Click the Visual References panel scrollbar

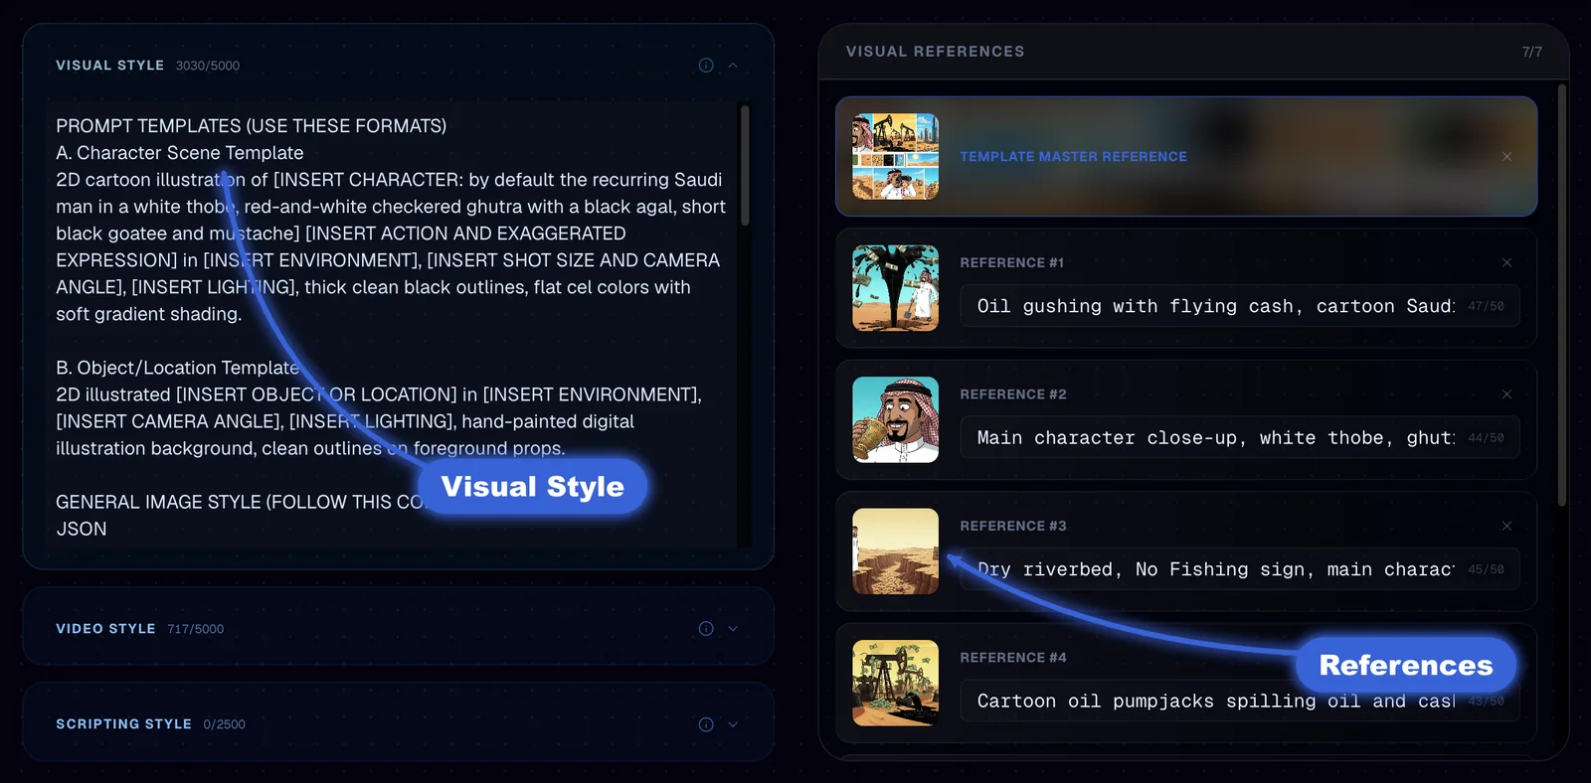[1561, 295]
